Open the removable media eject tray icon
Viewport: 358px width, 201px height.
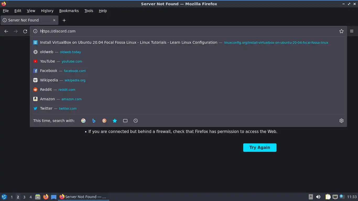point(311,197)
